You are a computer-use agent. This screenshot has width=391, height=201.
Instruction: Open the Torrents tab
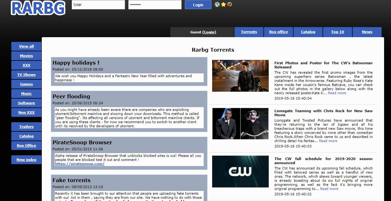(249, 32)
